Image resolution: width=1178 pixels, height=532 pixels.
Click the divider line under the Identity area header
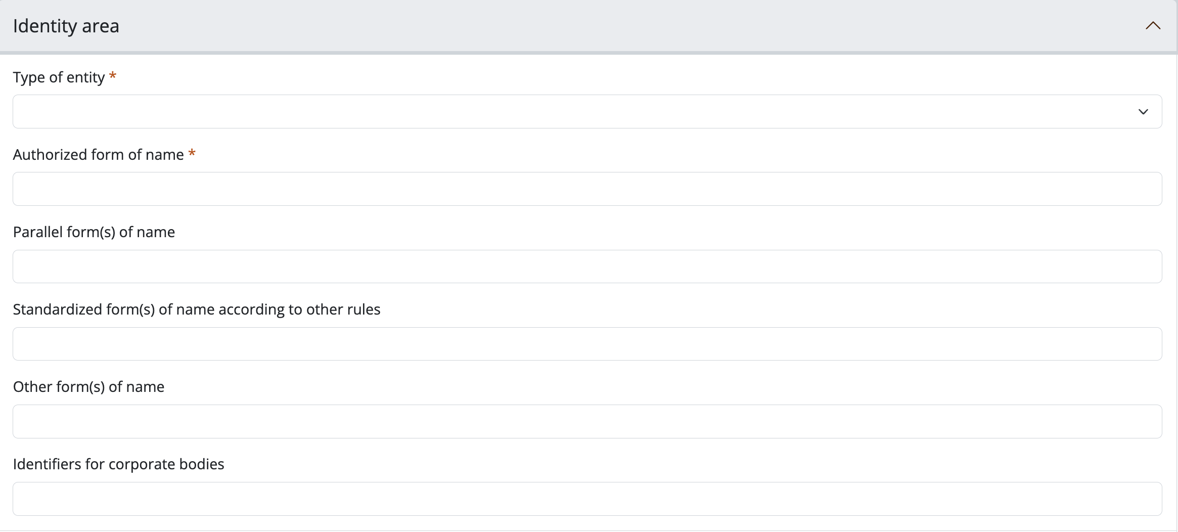click(x=586, y=53)
